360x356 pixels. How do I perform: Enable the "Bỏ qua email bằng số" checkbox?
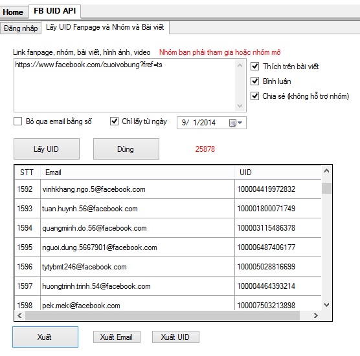tap(18, 121)
